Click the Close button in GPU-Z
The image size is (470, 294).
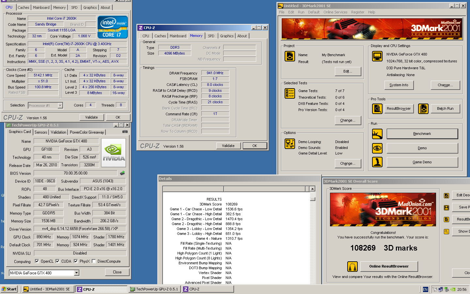[x=117, y=272]
